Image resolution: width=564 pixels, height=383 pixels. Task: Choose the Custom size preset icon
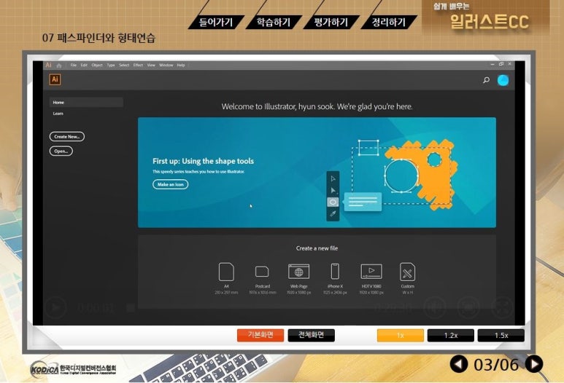408,272
